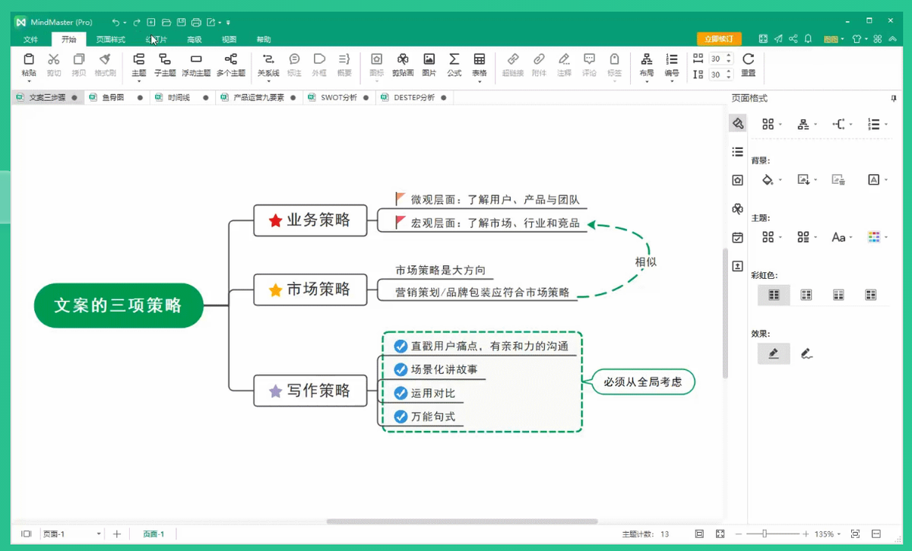Select the fourth 彩虹色 rainbow option
The height and width of the screenshot is (551, 912).
point(871,295)
